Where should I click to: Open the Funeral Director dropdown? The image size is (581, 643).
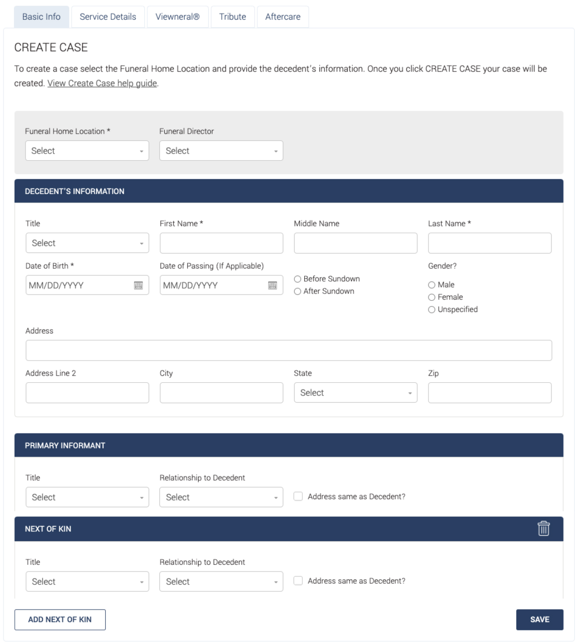click(221, 151)
